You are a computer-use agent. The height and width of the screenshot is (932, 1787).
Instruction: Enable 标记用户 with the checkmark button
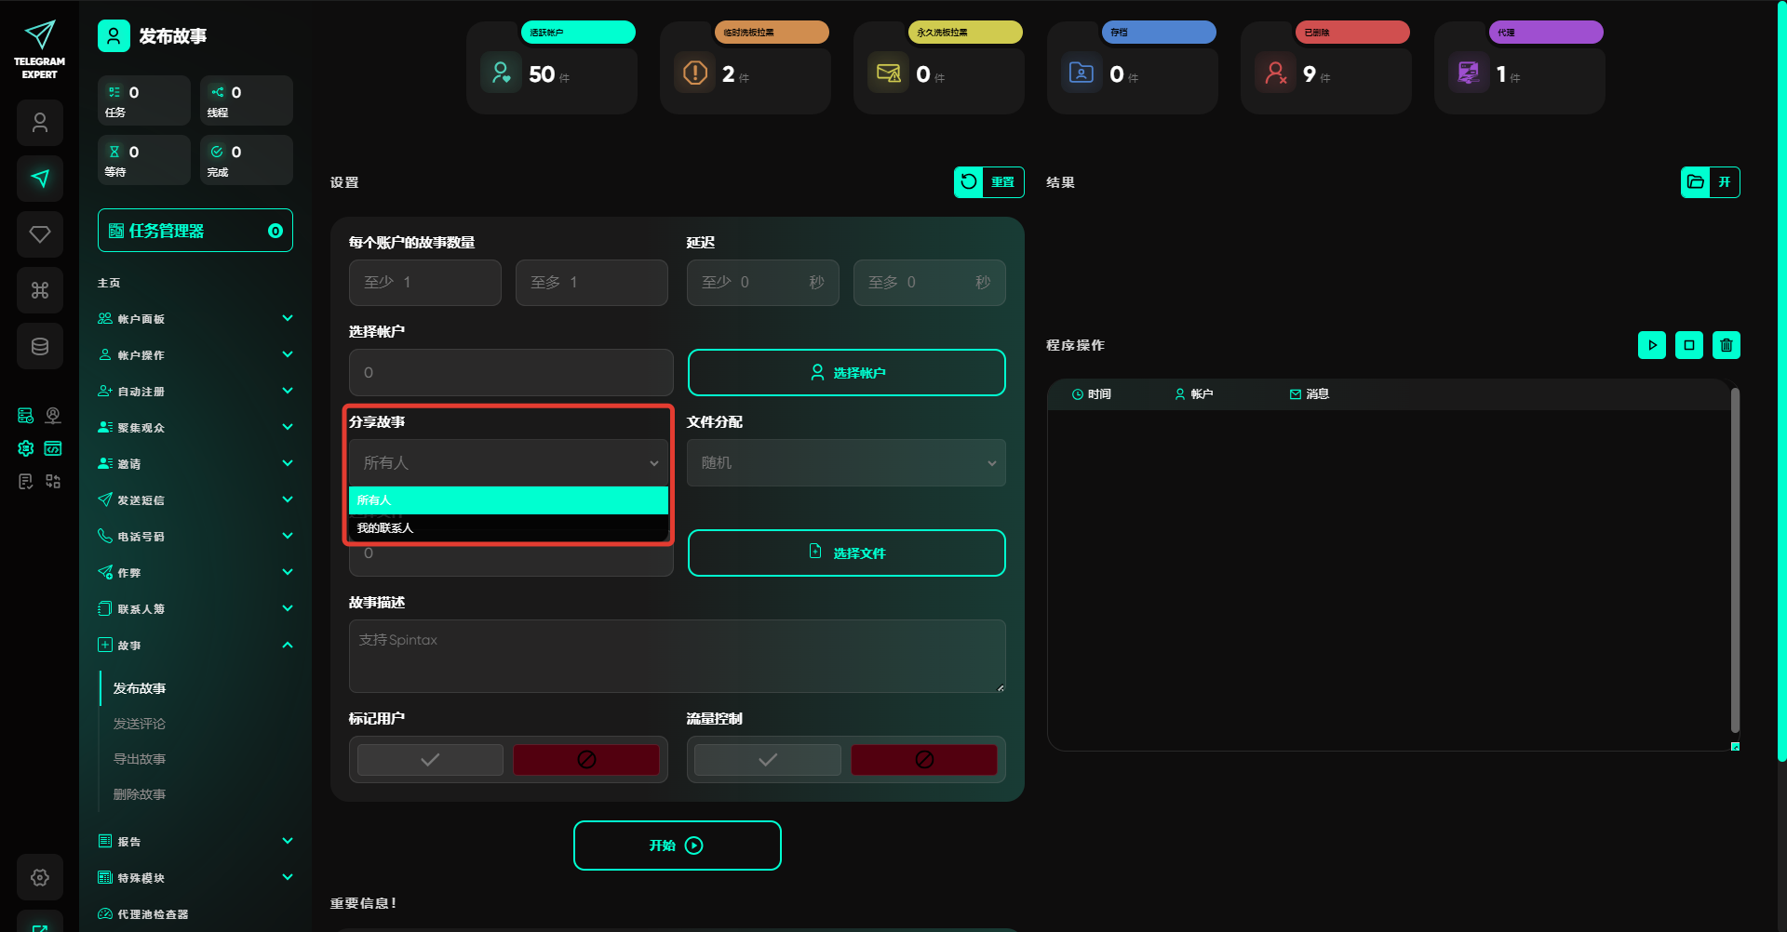[x=430, y=760]
